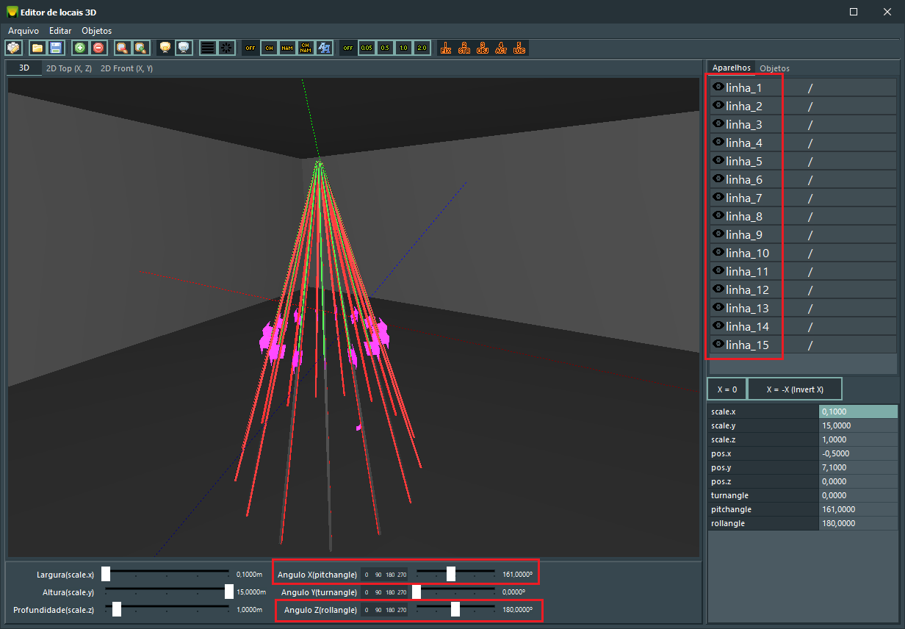Set grid step to 0.5 in toolbar

click(x=385, y=48)
